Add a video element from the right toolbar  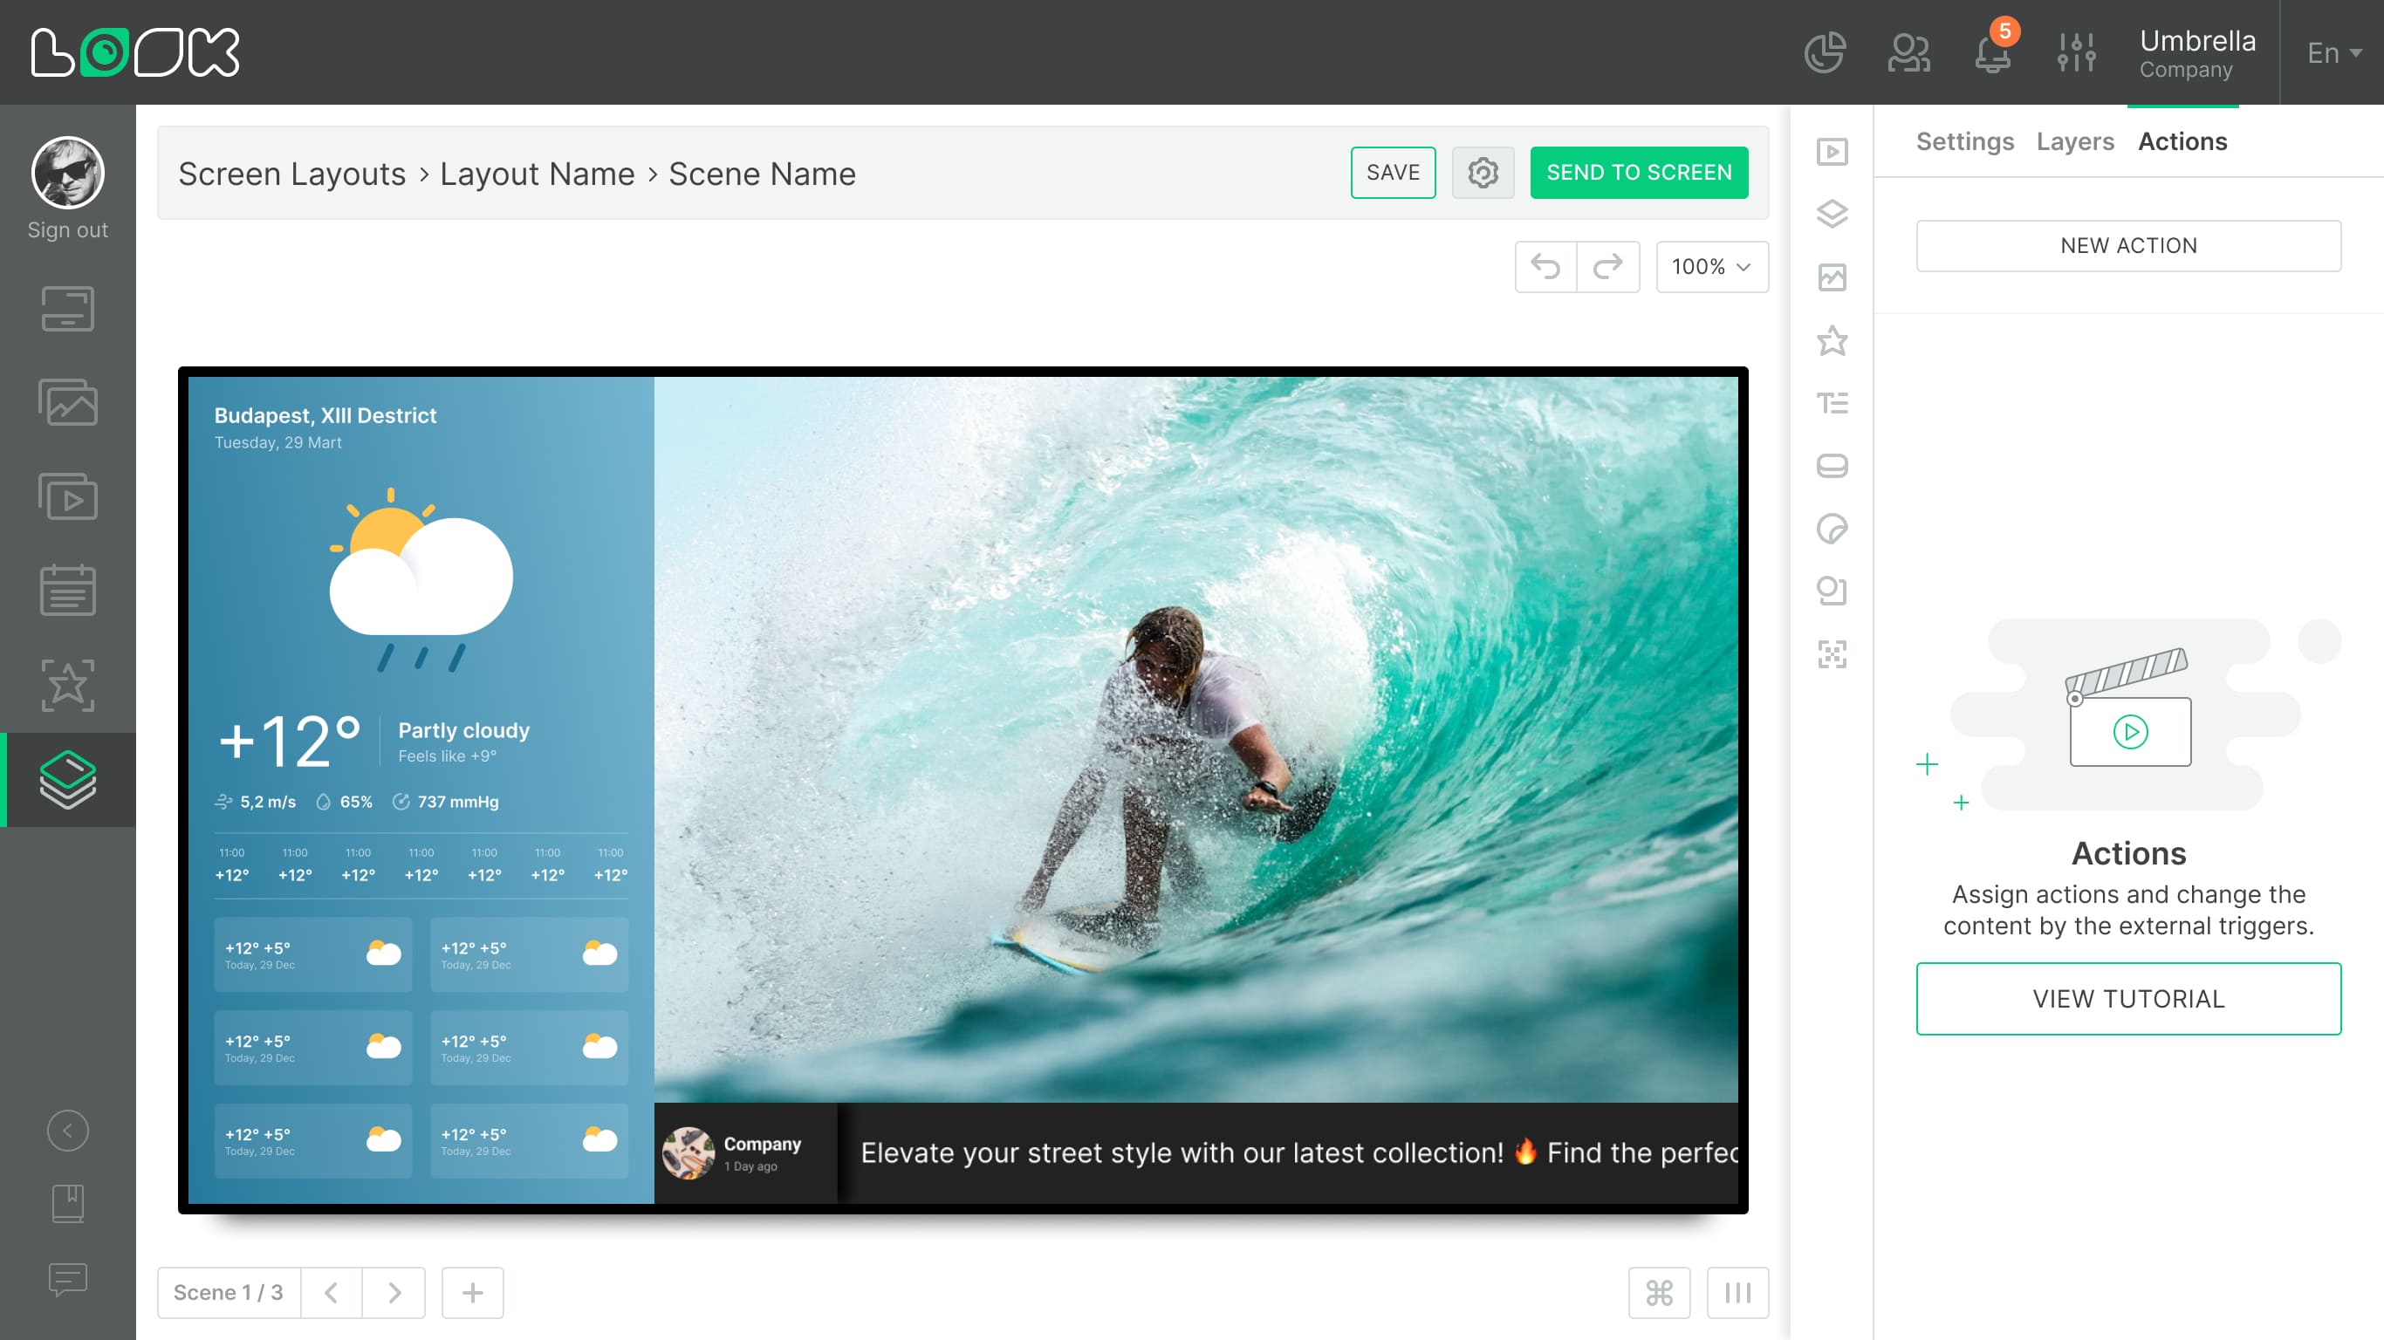1833,153
